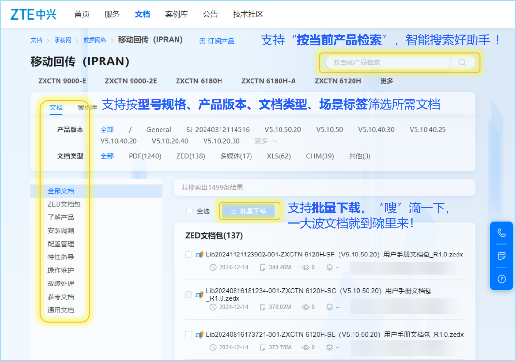Tick checkbox for 6120H-SF document package

pos(189,254)
